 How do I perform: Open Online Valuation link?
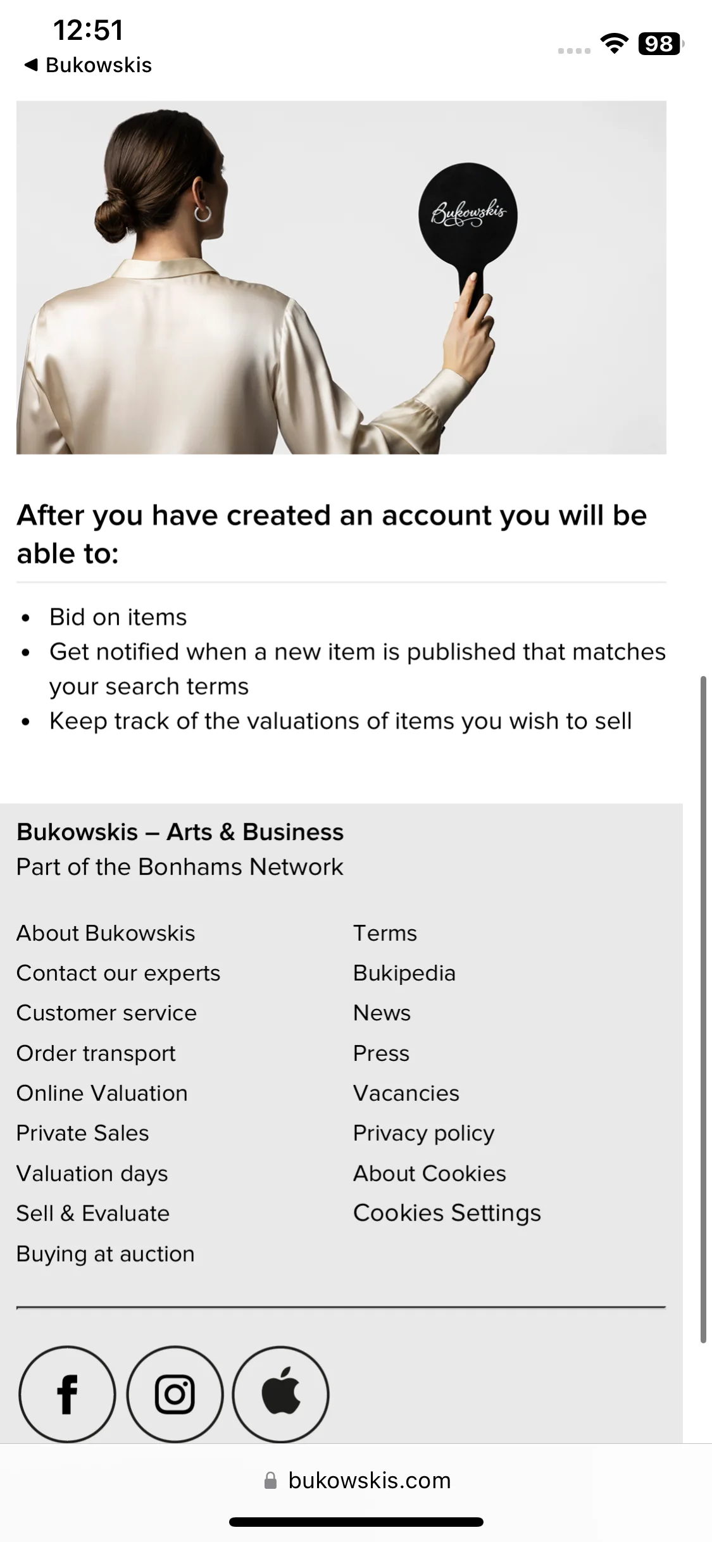(102, 1093)
